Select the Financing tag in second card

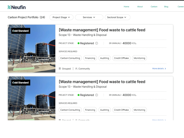90,110
